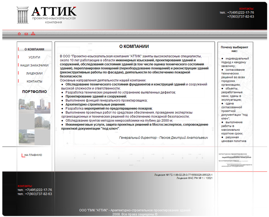Click the Лицензия МЧС РФ line

pos(195,178)
